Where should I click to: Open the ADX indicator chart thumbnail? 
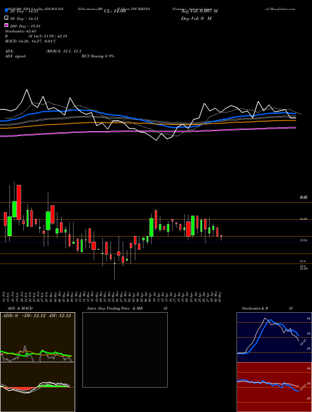pyautogui.click(x=37, y=337)
